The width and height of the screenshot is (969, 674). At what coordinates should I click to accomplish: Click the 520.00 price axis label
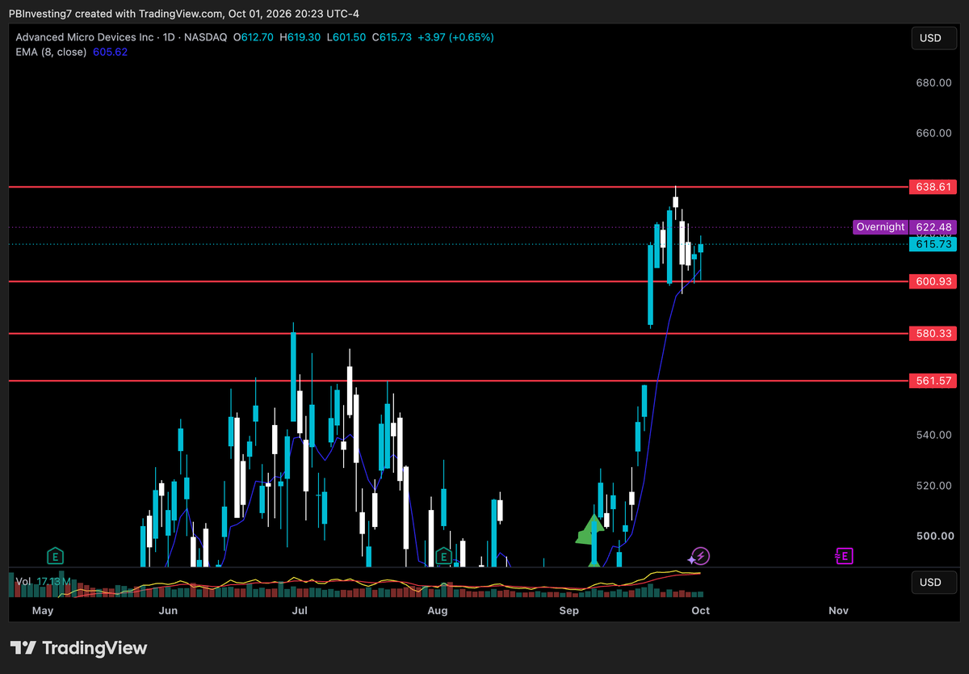[x=933, y=485]
